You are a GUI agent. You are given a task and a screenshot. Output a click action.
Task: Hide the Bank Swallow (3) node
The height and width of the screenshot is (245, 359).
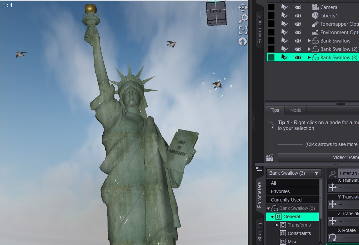pos(298,58)
